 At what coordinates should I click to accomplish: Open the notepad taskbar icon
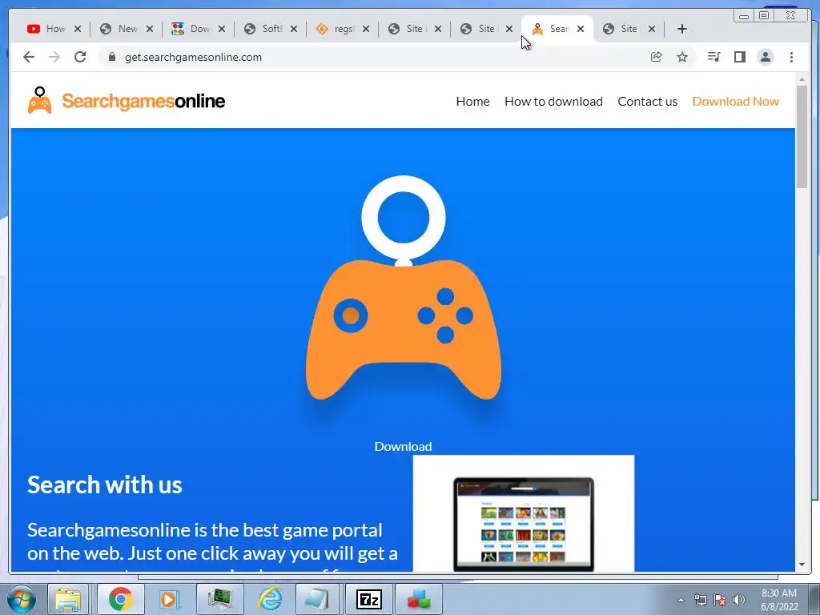(319, 599)
